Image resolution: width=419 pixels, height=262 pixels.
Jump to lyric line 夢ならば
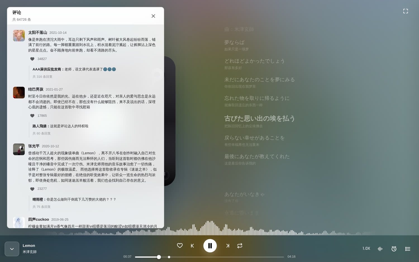coord(234,42)
